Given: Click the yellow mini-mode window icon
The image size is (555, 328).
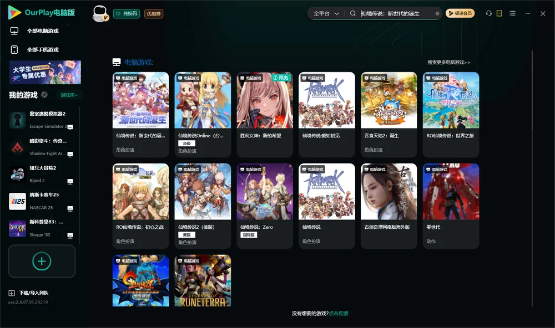Looking at the screenshot, I should (500, 13).
